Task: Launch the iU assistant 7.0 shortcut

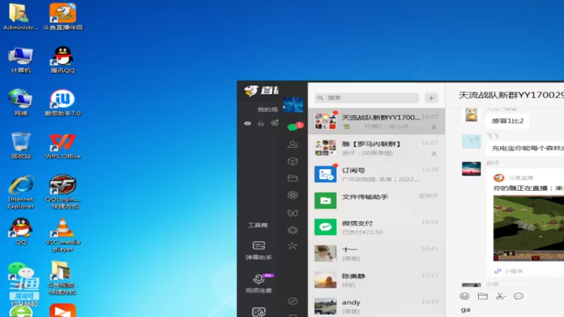Action: coord(63,102)
